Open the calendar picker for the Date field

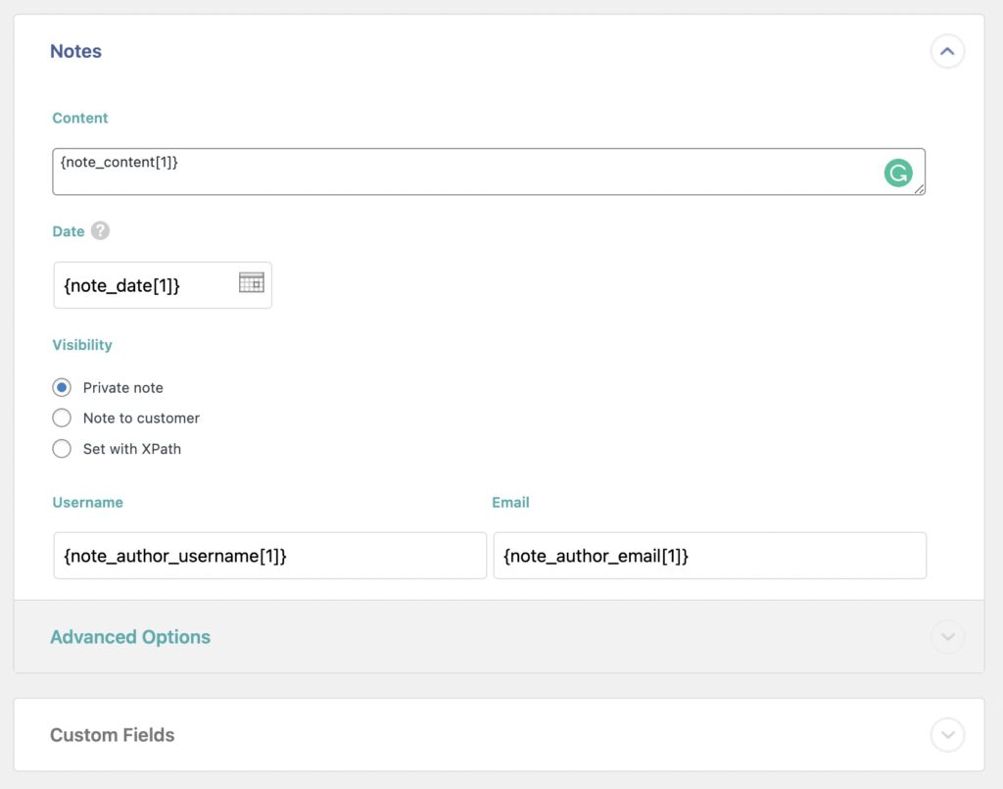(252, 282)
